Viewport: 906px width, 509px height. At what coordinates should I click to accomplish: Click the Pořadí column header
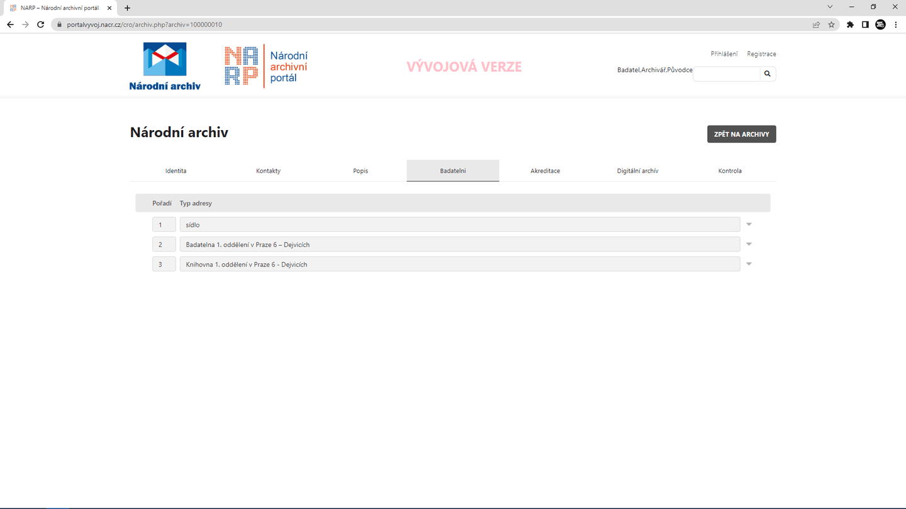coord(162,203)
